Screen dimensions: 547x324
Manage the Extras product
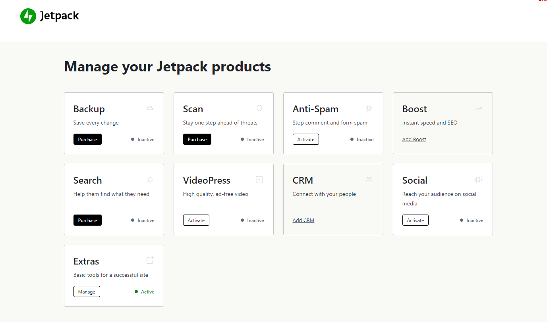pos(87,291)
